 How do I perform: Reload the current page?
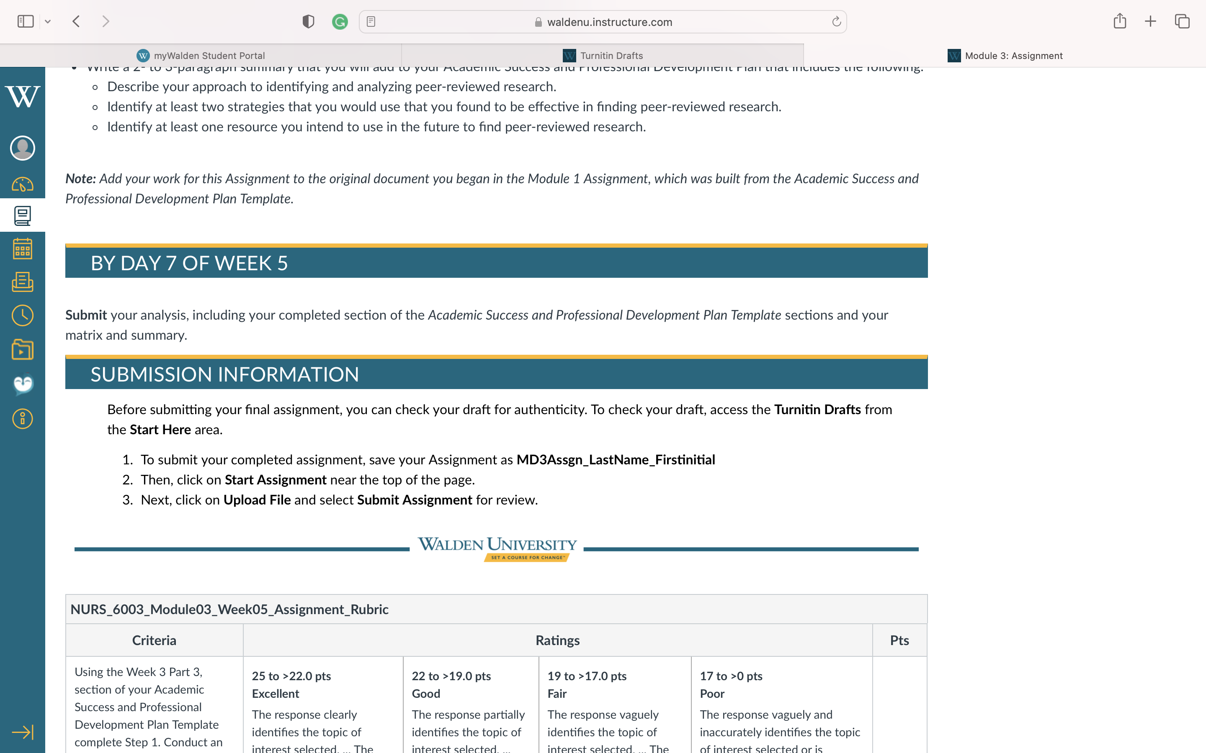coord(836,21)
